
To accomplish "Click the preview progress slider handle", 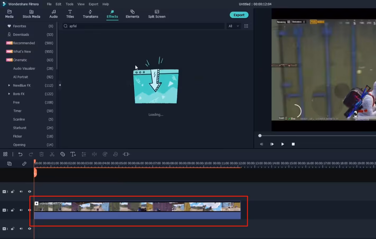I will pyautogui.click(x=260, y=136).
